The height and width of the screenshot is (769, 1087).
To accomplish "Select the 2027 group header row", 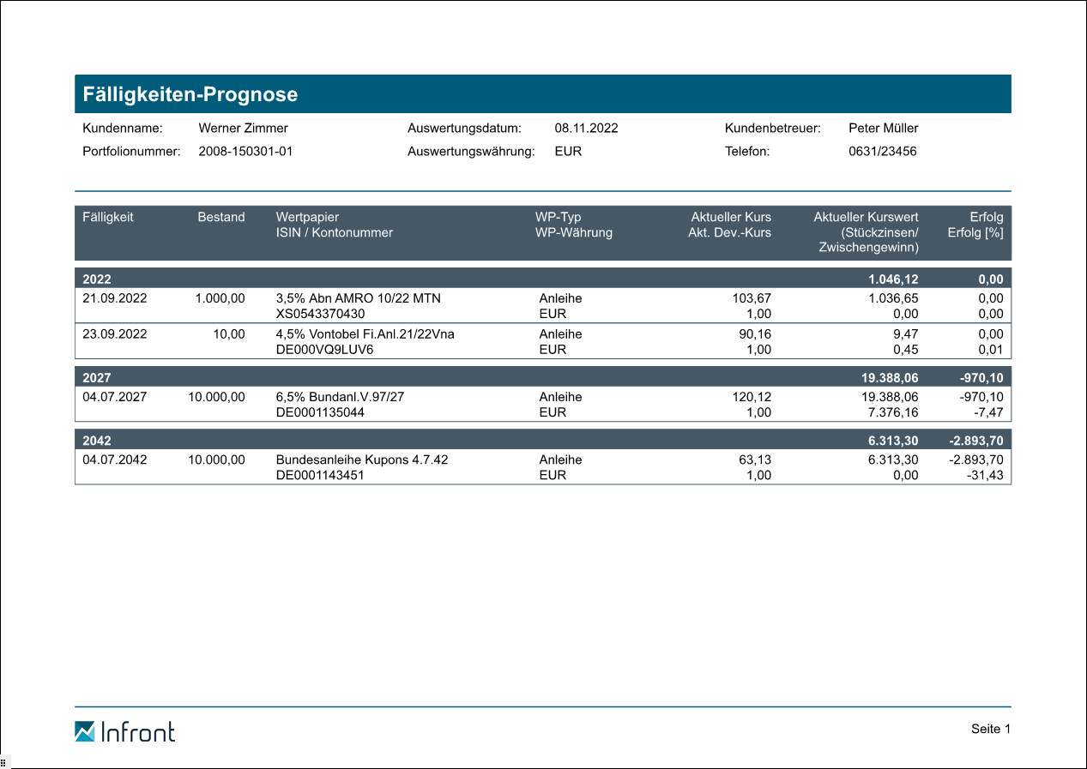I will pos(542,377).
